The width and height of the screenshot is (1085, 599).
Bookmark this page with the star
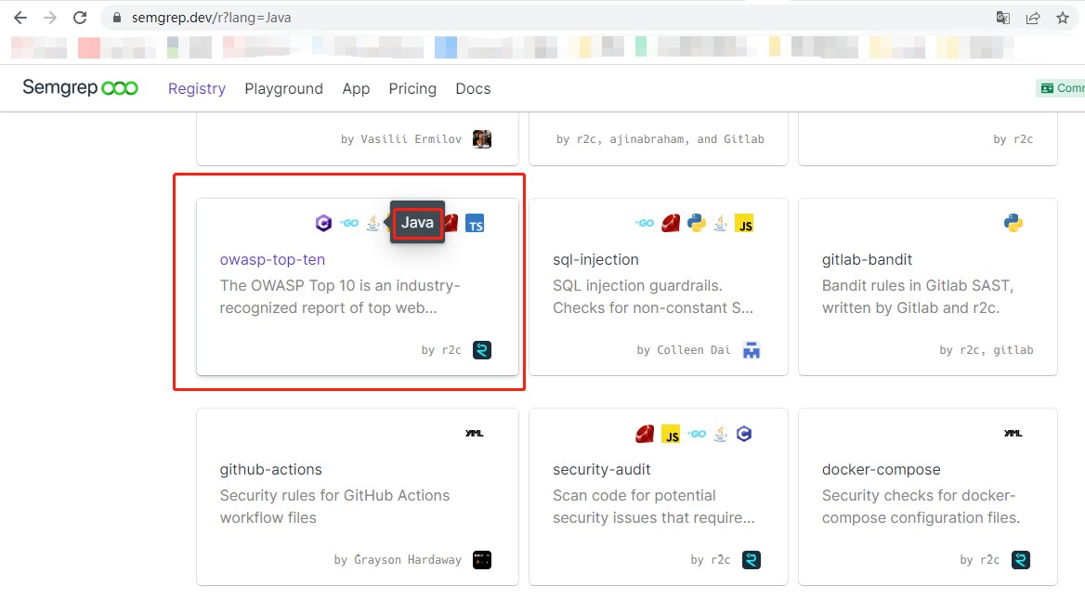pos(1063,18)
